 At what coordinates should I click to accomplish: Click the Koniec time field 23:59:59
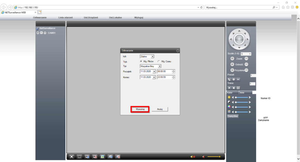[x=164, y=77]
